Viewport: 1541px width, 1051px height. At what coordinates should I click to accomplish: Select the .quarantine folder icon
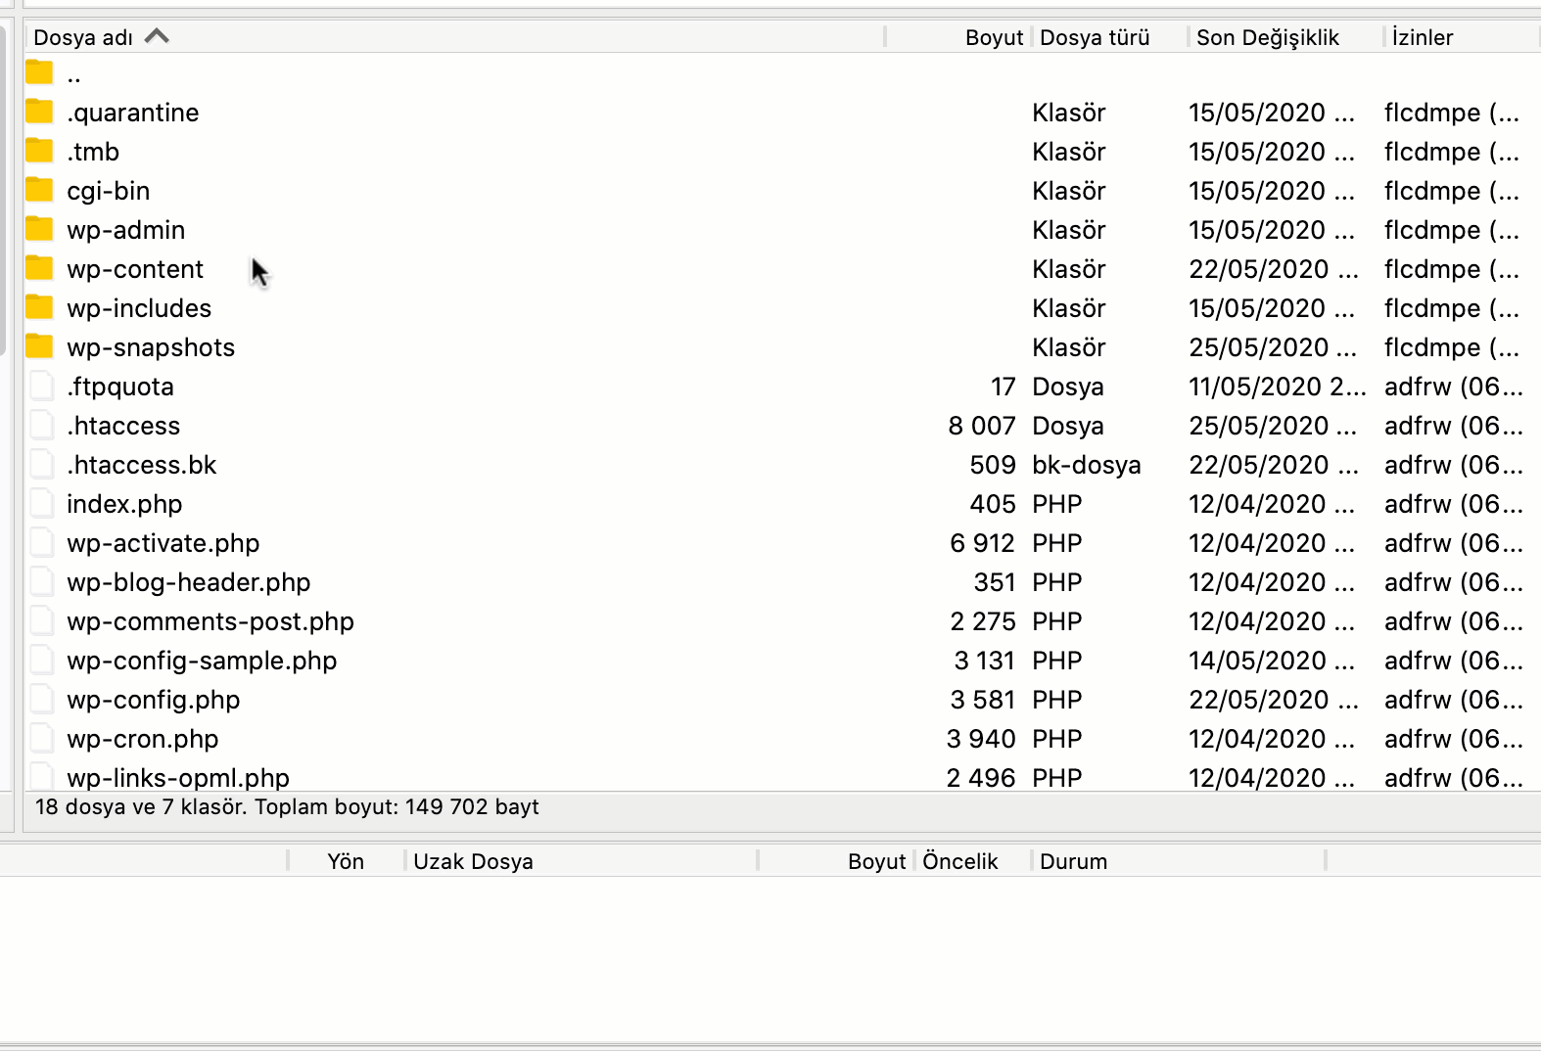[x=39, y=112]
